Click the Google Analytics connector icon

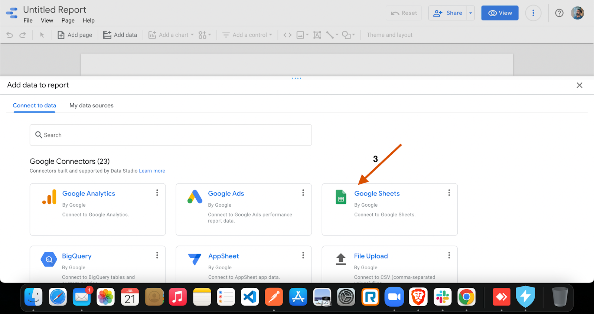[49, 197]
